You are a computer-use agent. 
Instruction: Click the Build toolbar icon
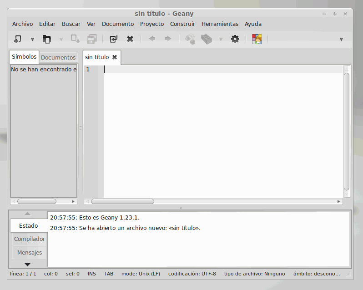point(207,39)
